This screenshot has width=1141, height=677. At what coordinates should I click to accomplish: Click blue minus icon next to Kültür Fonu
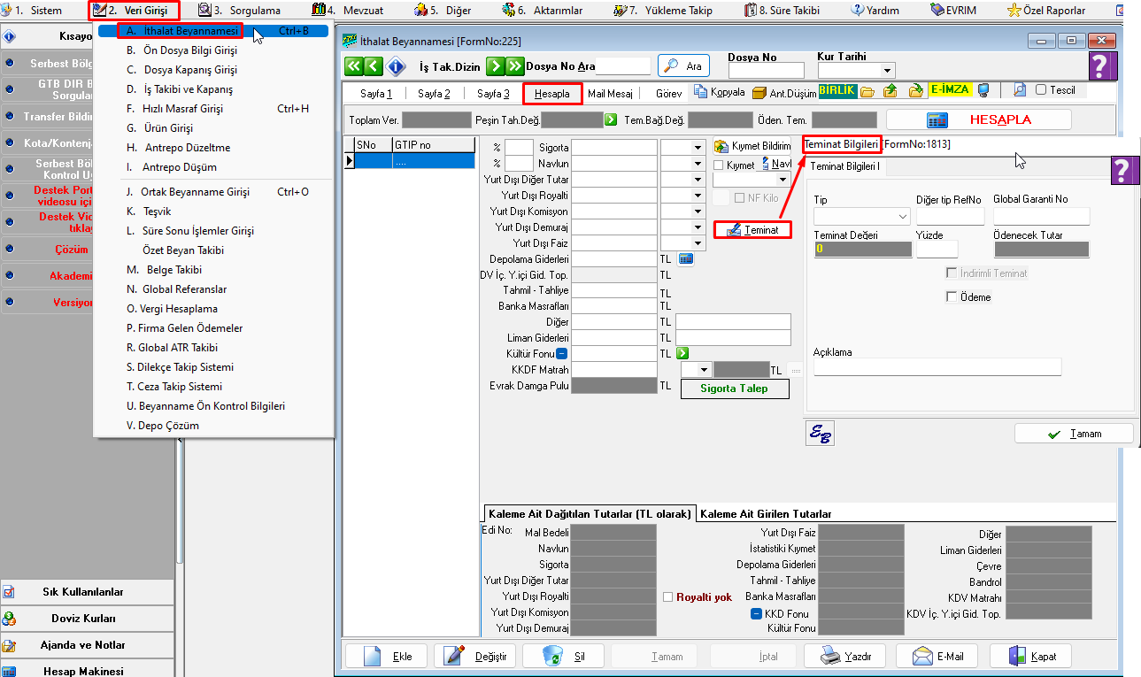561,353
